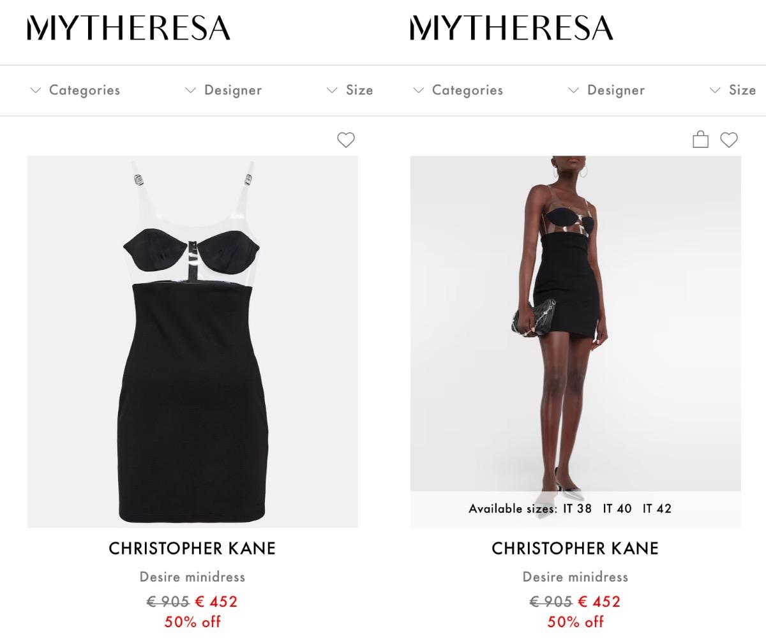The width and height of the screenshot is (766, 638).
Task: Open right Designer filter dropdown
Action: [x=606, y=90]
